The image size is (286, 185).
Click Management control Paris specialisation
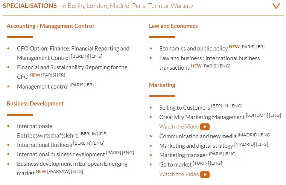point(43,87)
